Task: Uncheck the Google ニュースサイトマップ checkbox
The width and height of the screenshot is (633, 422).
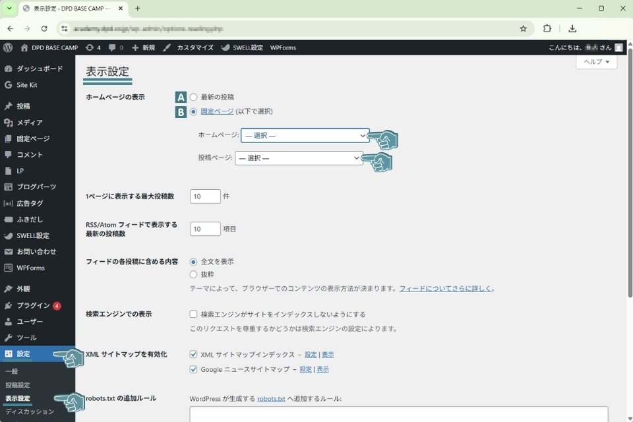Action: [193, 369]
